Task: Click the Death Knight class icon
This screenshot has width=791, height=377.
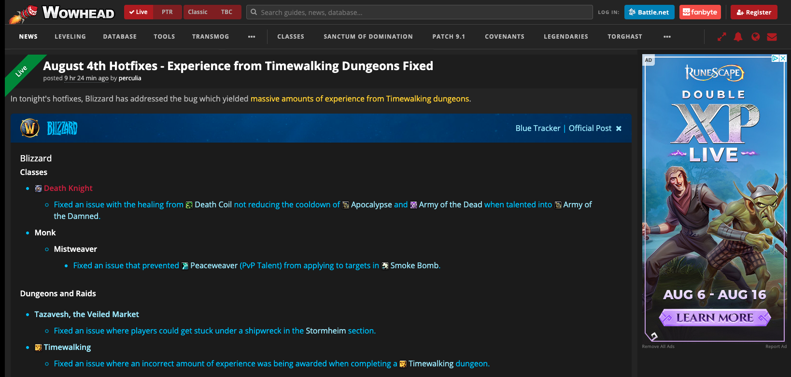Action: [38, 188]
